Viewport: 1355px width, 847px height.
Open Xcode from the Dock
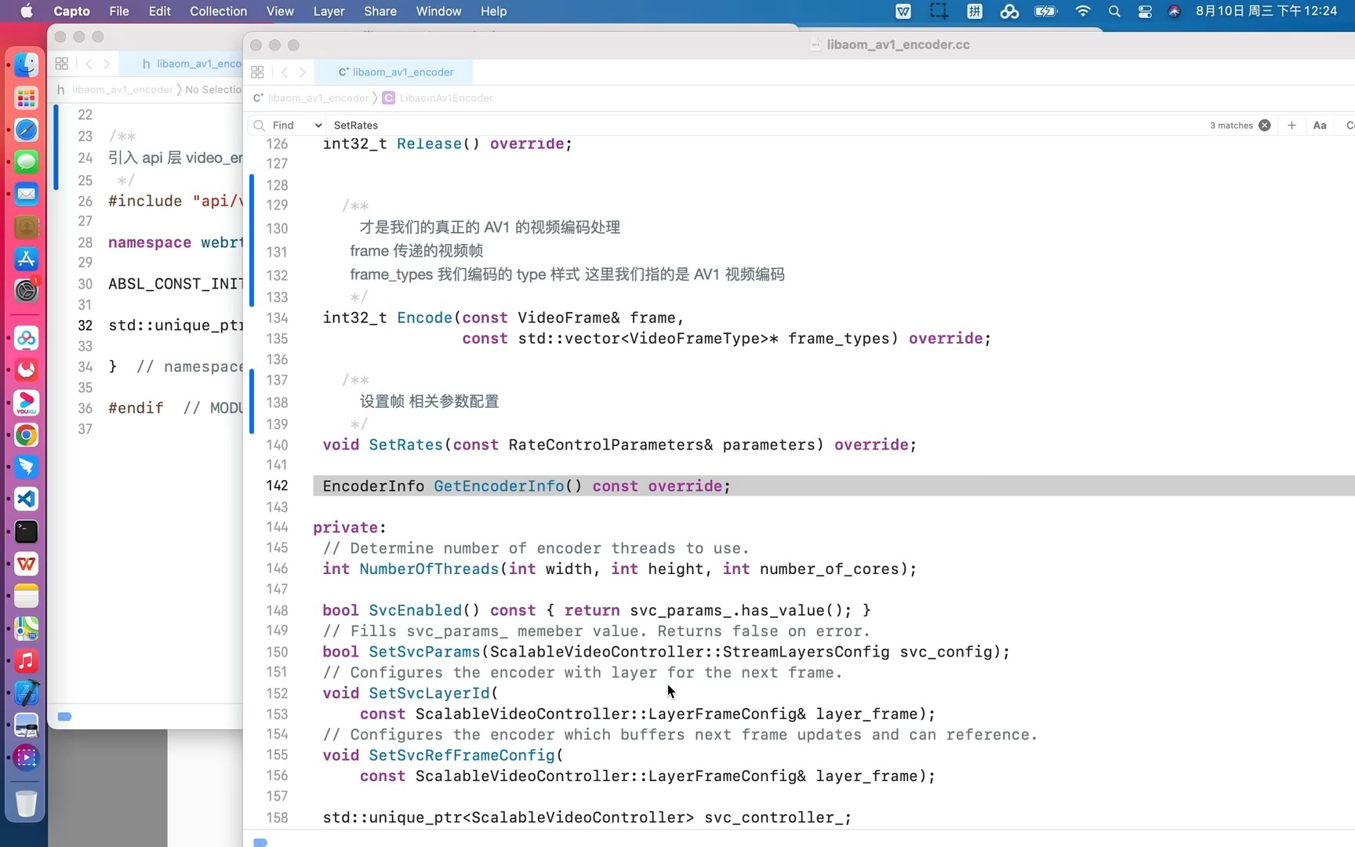(x=26, y=693)
